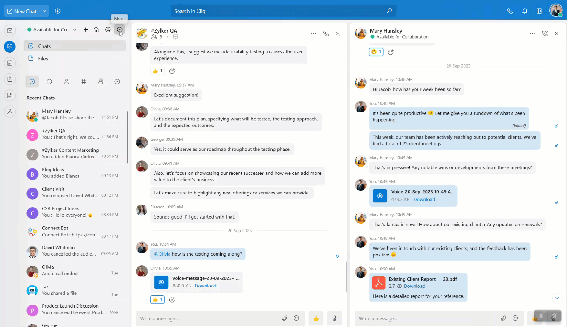Download the Voice_20-Sep-2023 file

click(424, 199)
